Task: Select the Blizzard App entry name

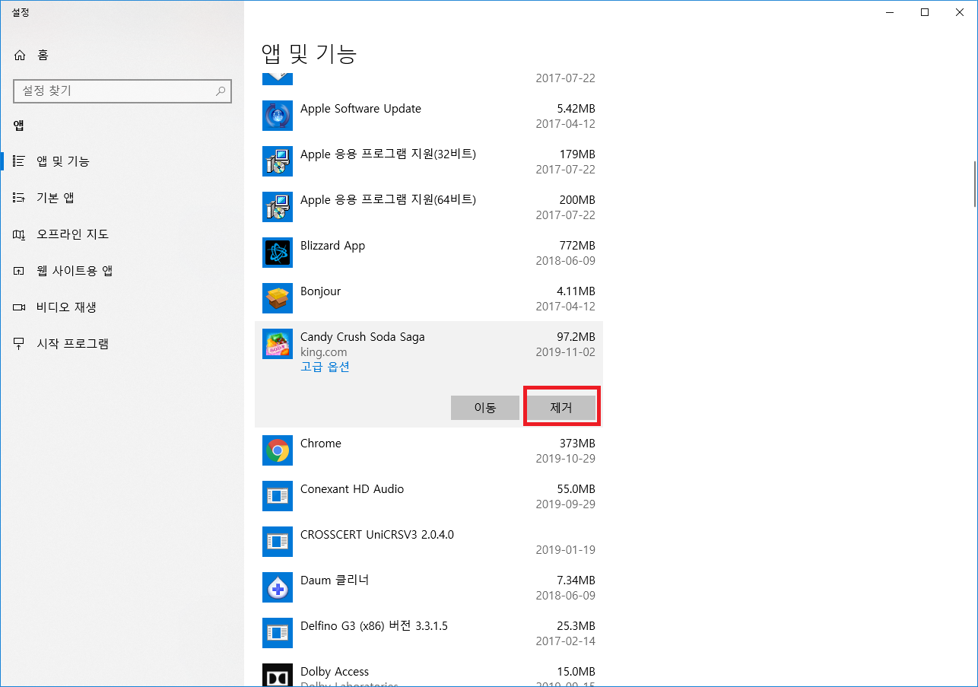Action: (332, 246)
